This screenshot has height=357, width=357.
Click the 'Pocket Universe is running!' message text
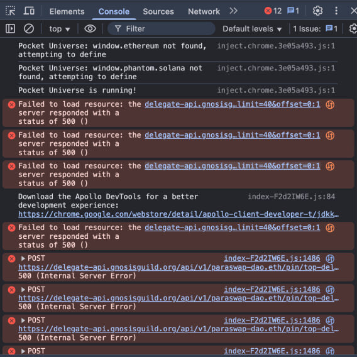tap(77, 91)
